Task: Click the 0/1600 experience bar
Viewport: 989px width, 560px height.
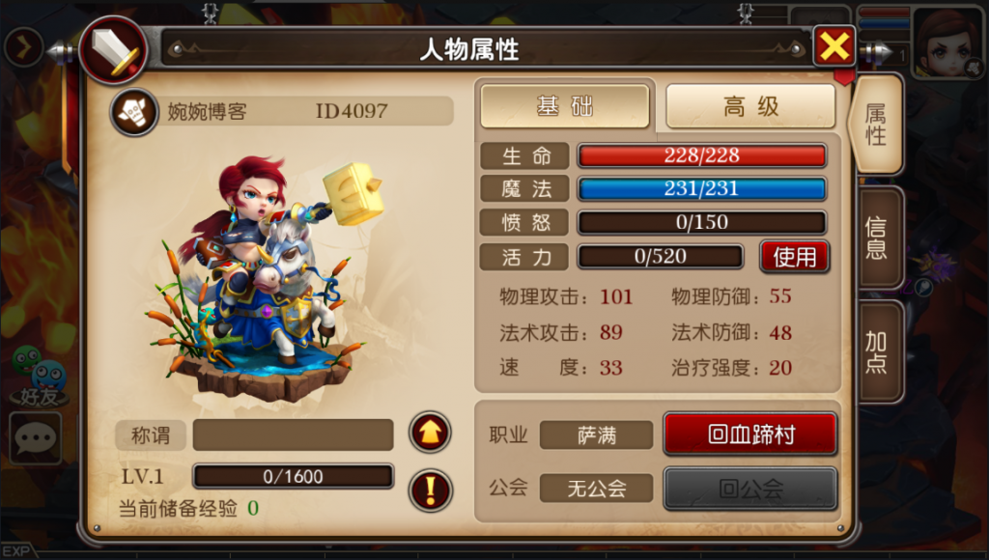Action: 294,476
